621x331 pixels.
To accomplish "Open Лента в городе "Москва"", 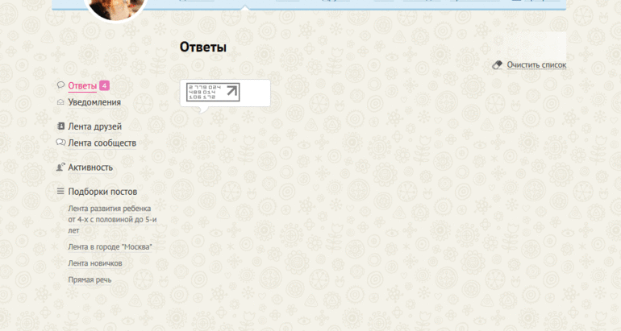I will (x=110, y=247).
